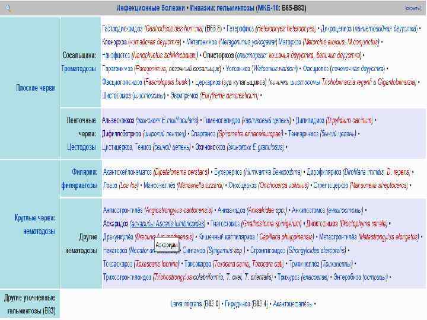427x320 pixels.
Task: Open the 'Трихинеллёз' link
Action: pos(304,264)
